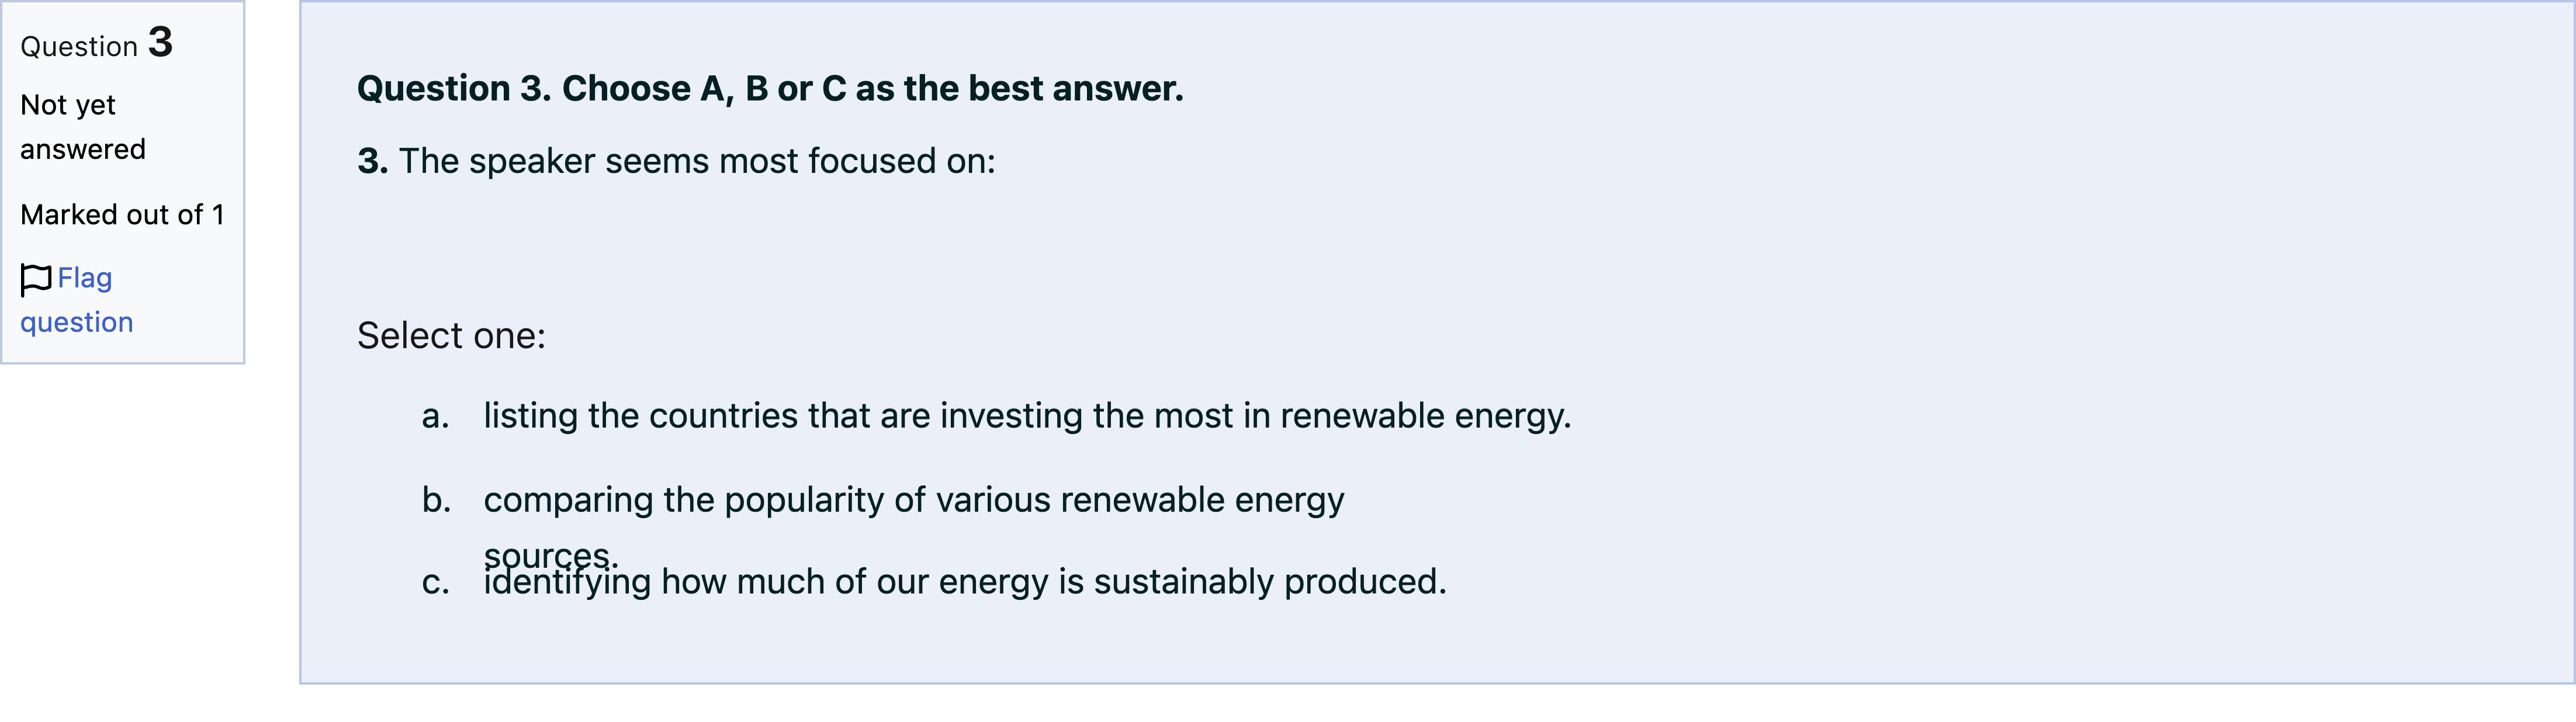Click the wrapped word 'sources.' of option b
Viewport: 2576px width, 722px height.
click(551, 555)
